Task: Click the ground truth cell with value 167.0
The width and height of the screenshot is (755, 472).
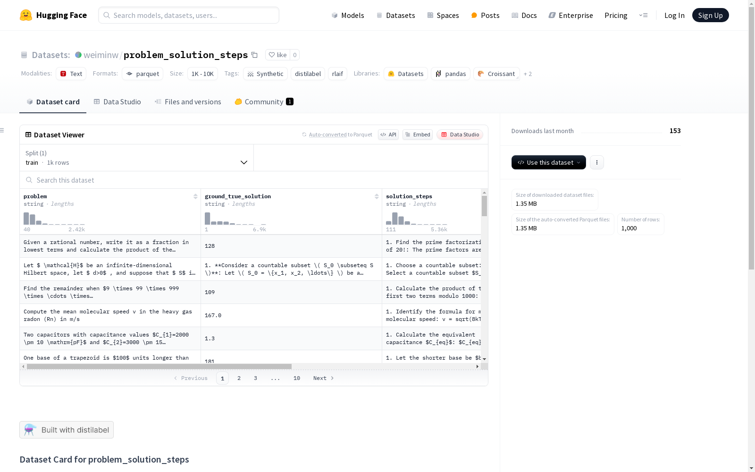Action: 292,315
